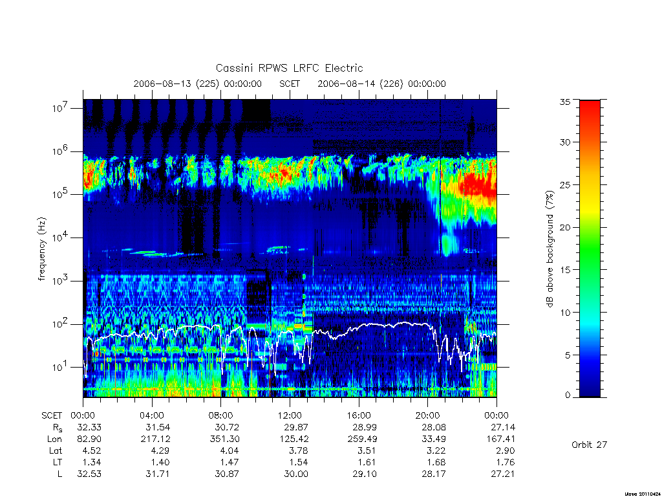Screen dimensions: 662x497
Task: Click the 'Lat' row label
Action: (x=56, y=450)
